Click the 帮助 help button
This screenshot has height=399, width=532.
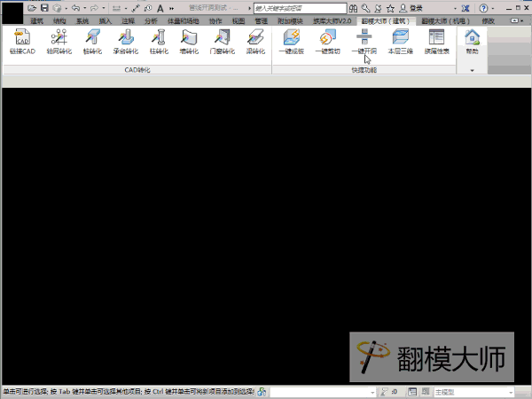473,41
